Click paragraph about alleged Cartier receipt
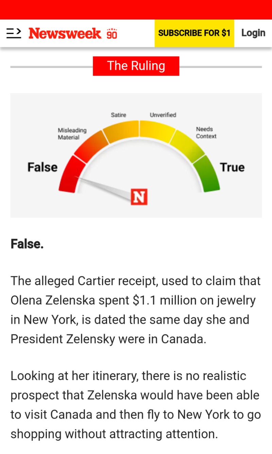Viewport: 272px width, 454px height. click(136, 310)
